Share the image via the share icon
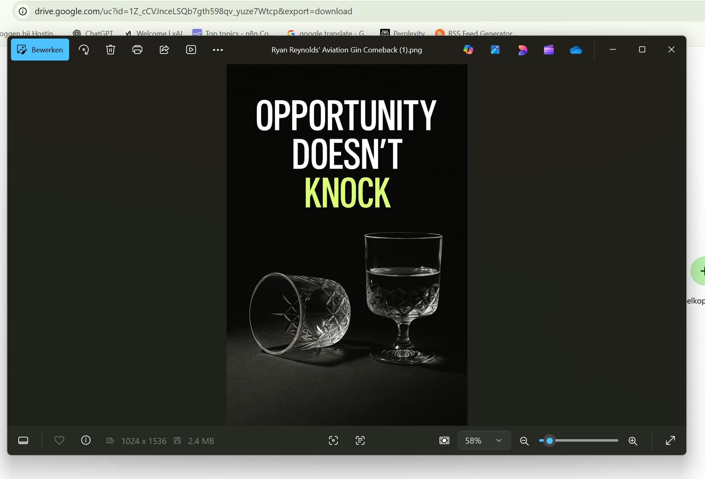705x479 pixels. point(164,50)
